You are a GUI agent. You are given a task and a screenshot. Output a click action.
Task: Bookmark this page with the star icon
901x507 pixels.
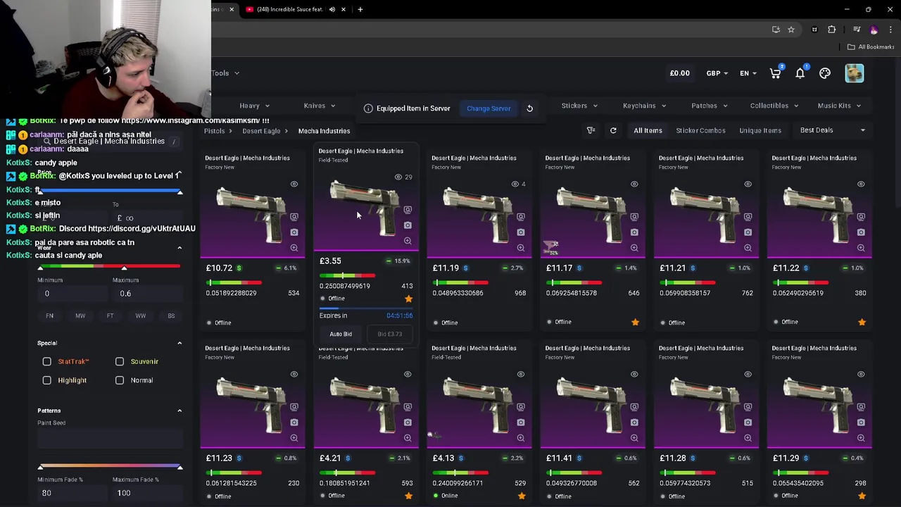[x=791, y=30]
